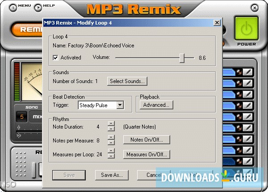Open the MENU round icon
This screenshot has width=268, height=192.
pyautogui.click(x=13, y=8)
